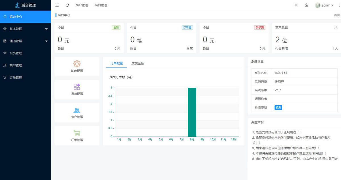
Task: Select 后台中心 in the sidebar
Action: [26, 17]
